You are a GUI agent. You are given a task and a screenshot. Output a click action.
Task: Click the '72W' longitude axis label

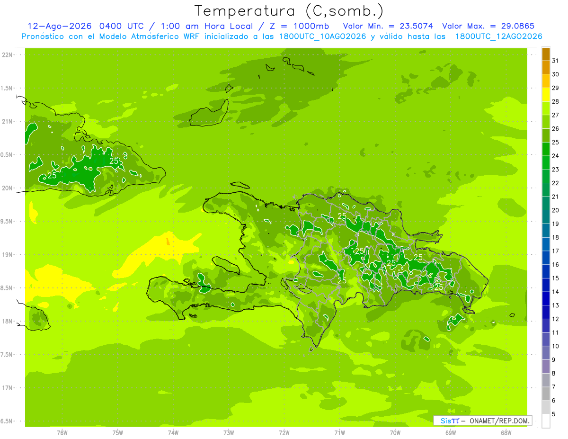(284, 433)
